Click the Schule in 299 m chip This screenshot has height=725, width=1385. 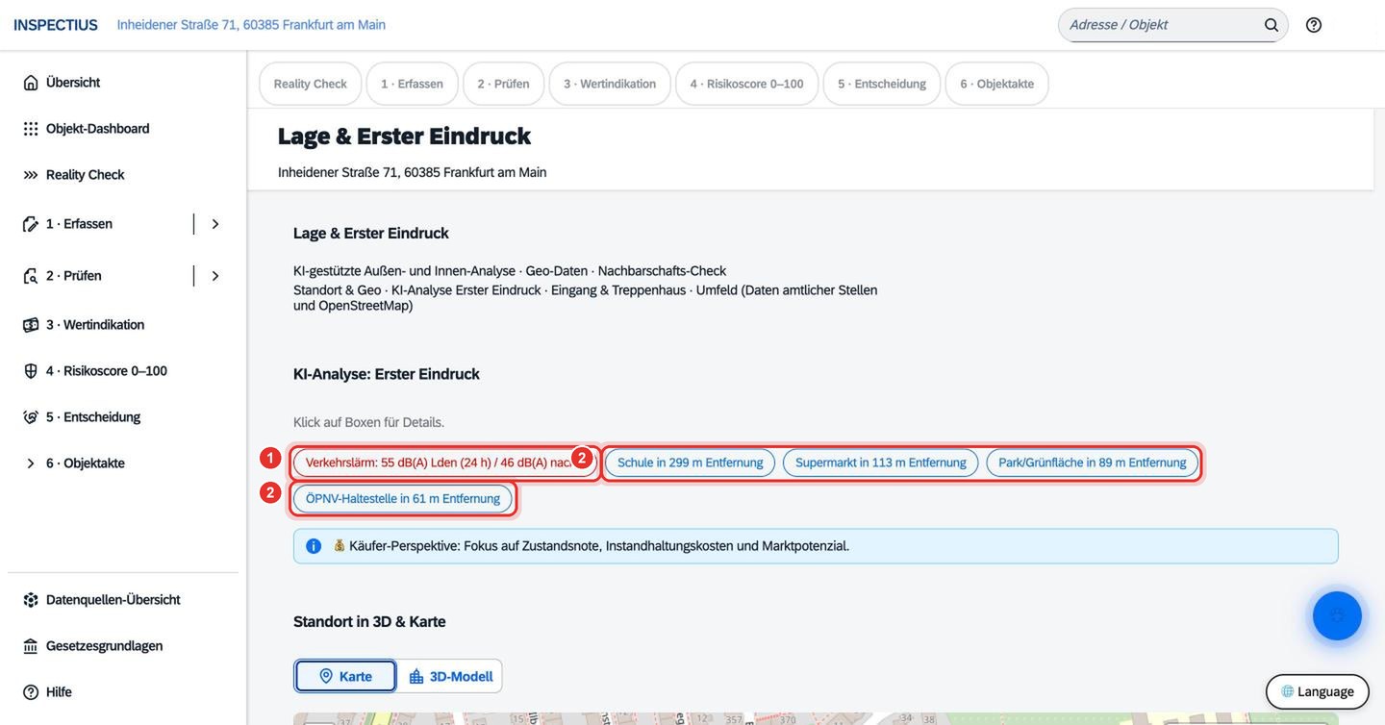tap(691, 462)
